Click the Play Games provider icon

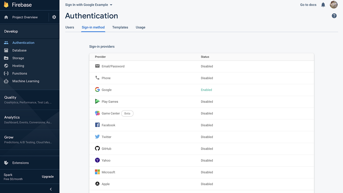pos(97,101)
